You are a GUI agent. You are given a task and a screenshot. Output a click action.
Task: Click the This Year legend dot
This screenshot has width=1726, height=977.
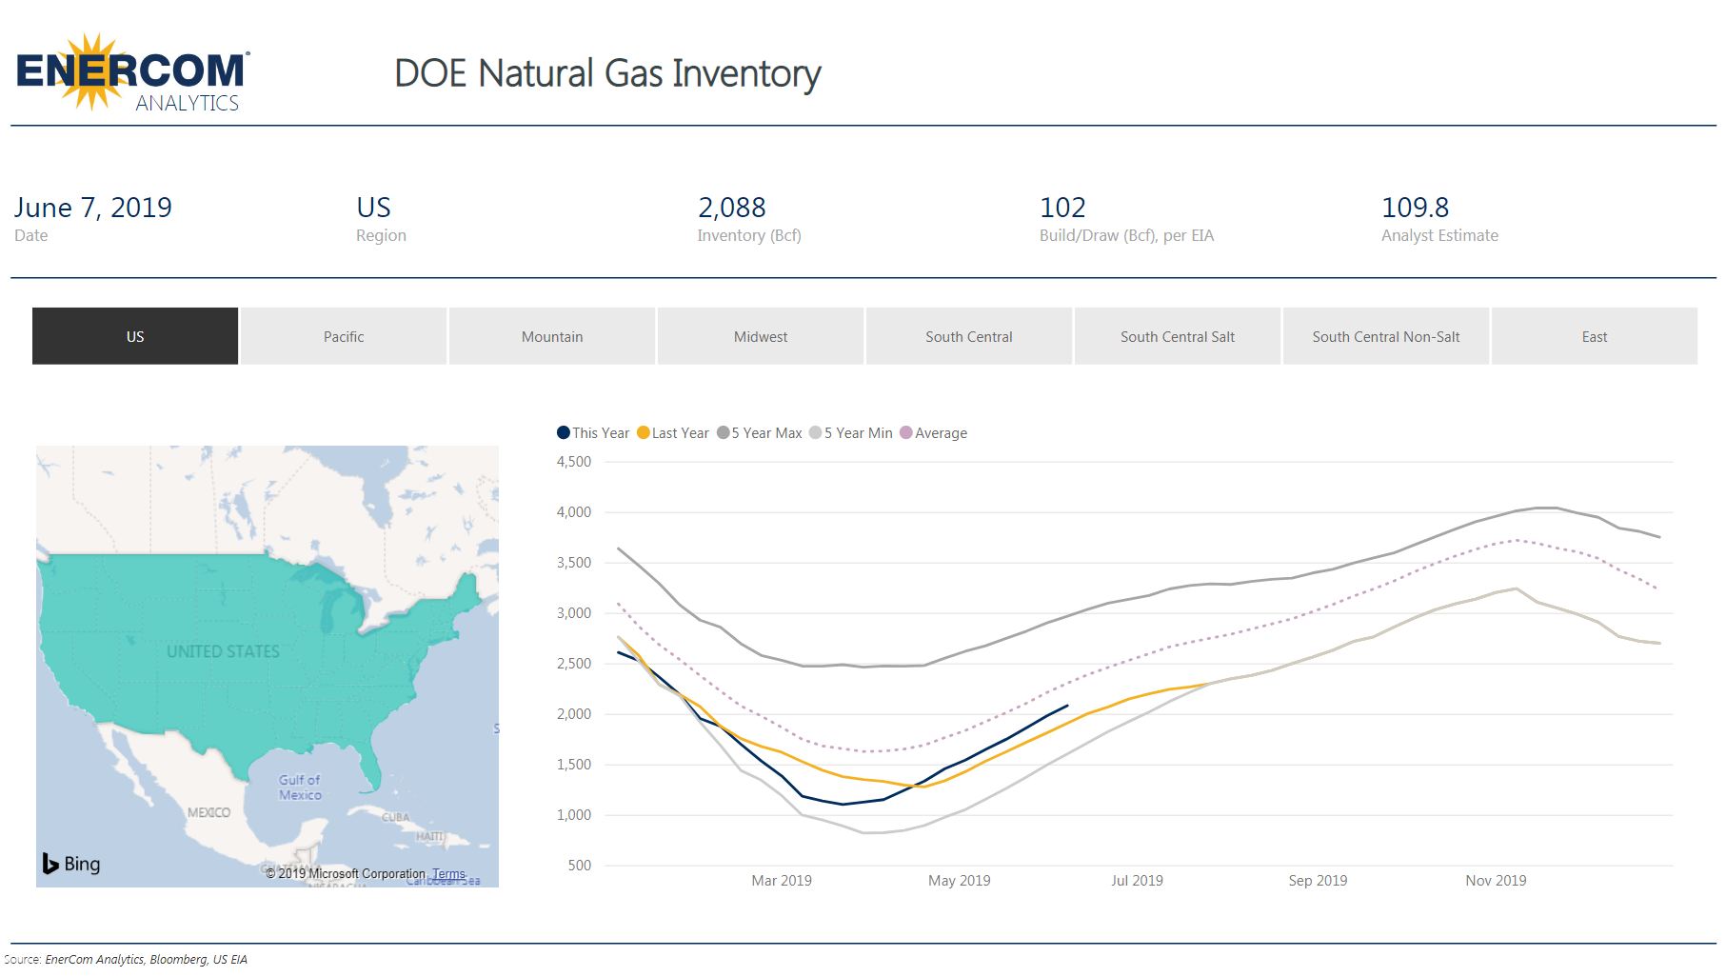pos(564,433)
